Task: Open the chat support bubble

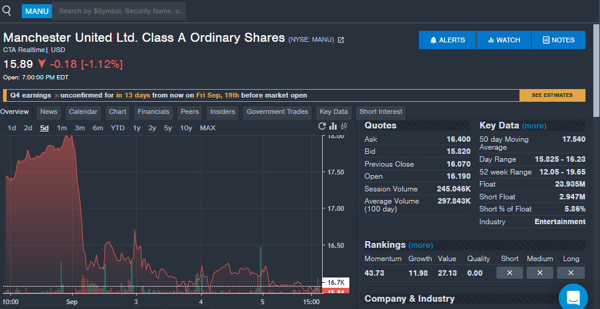Action: click(573, 297)
